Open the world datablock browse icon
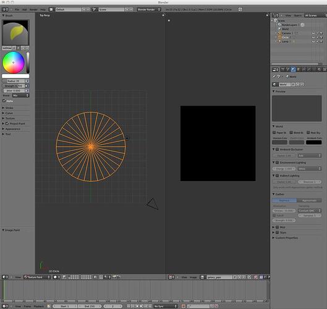The height and width of the screenshot is (309, 327). tap(275, 85)
